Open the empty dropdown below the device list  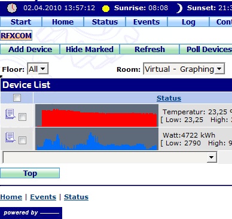coord(110,157)
